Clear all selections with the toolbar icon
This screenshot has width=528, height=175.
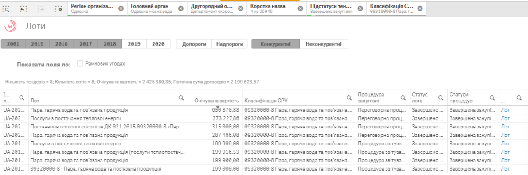pyautogui.click(x=59, y=9)
